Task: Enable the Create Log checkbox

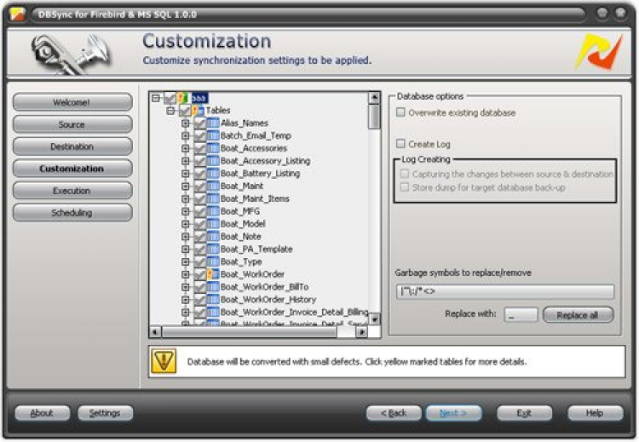Action: [x=401, y=143]
